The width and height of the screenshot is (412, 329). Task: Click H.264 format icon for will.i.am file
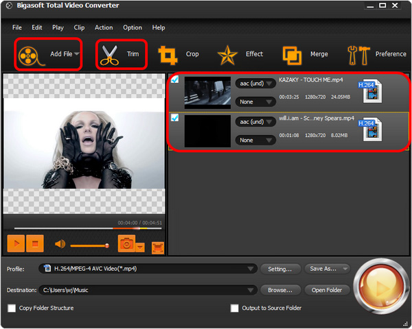point(370,130)
